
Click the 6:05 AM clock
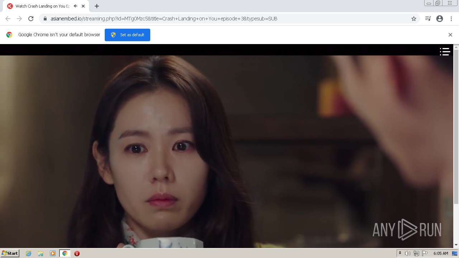click(x=441, y=253)
